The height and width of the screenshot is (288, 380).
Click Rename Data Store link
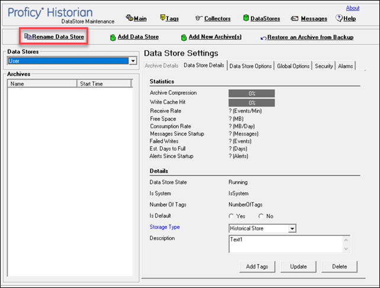point(58,37)
